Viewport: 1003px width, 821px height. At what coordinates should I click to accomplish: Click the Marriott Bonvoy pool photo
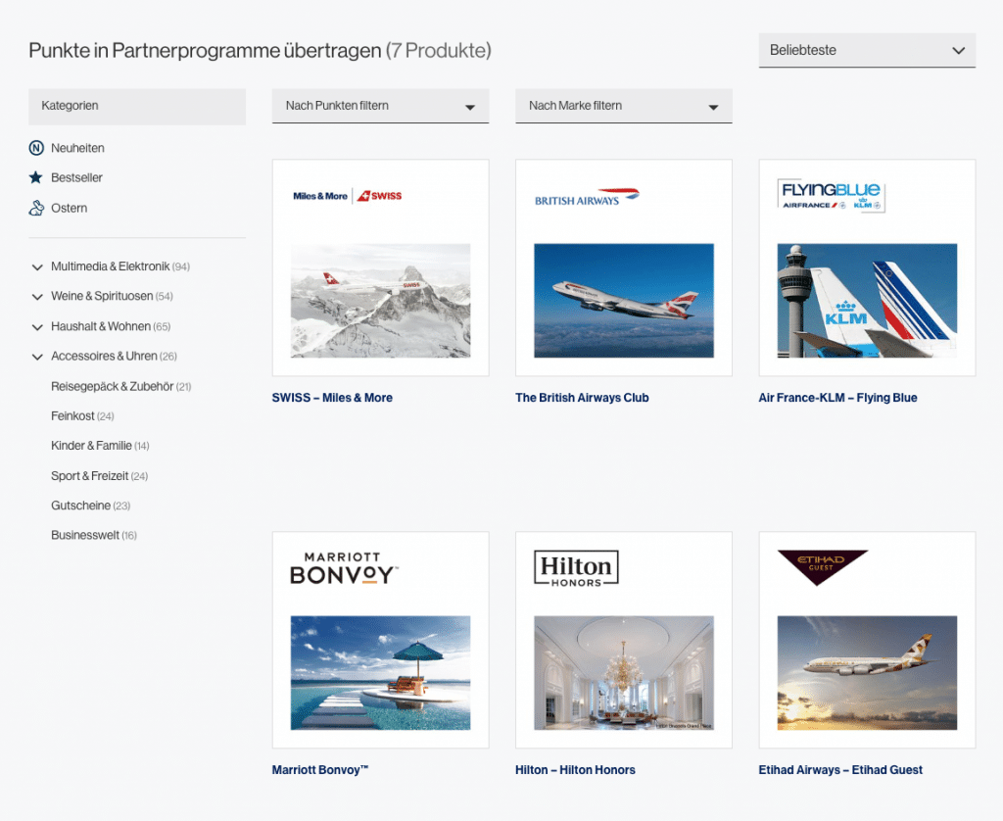pyautogui.click(x=380, y=672)
